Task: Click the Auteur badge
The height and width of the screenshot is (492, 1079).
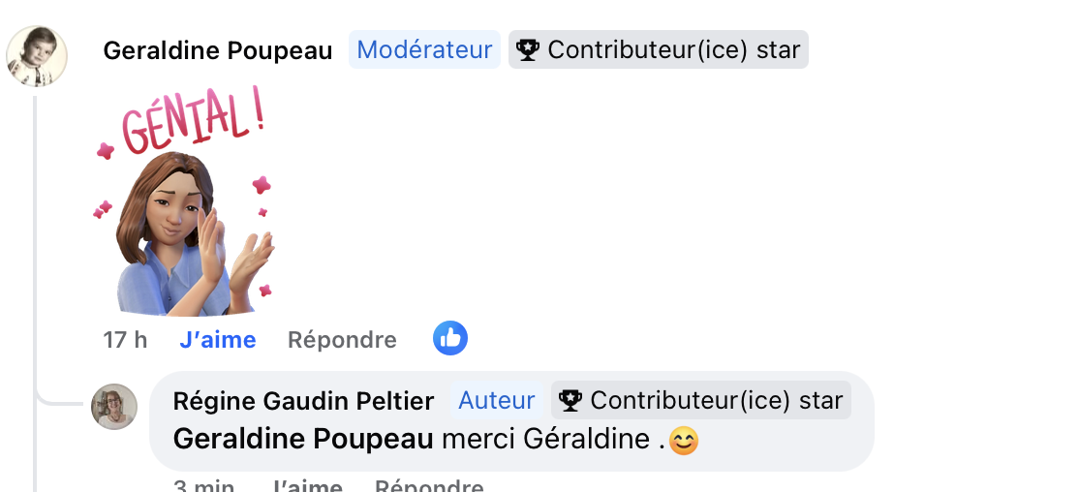Action: [497, 400]
